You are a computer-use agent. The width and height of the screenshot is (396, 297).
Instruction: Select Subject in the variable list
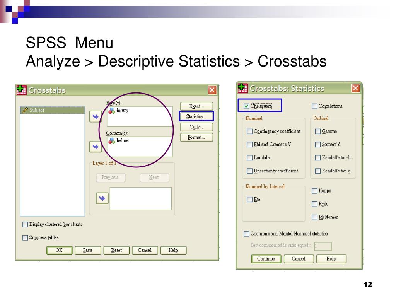[53, 110]
